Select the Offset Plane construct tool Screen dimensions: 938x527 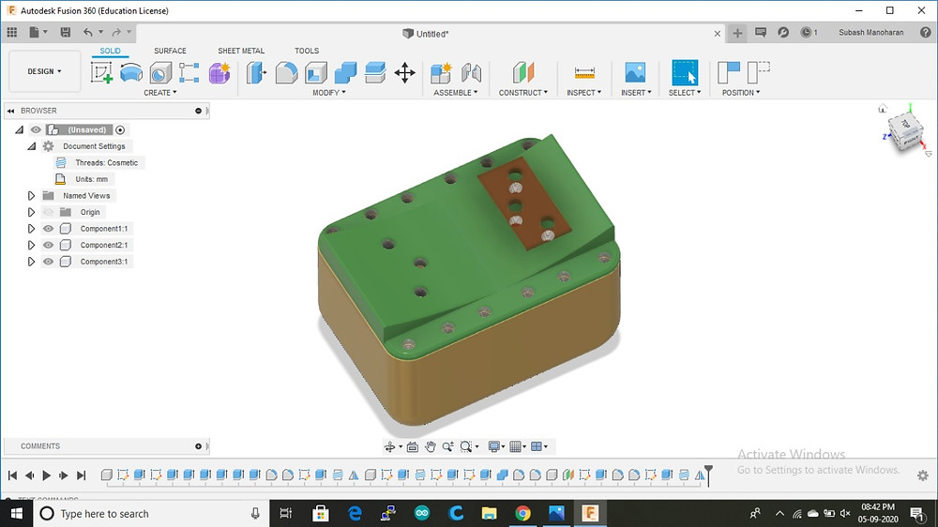point(522,73)
